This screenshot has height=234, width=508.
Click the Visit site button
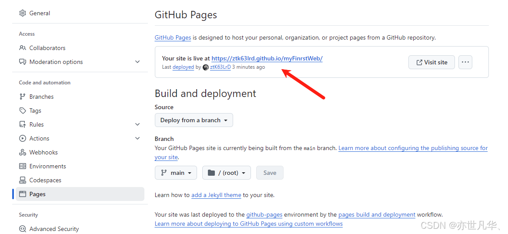pyautogui.click(x=431, y=62)
